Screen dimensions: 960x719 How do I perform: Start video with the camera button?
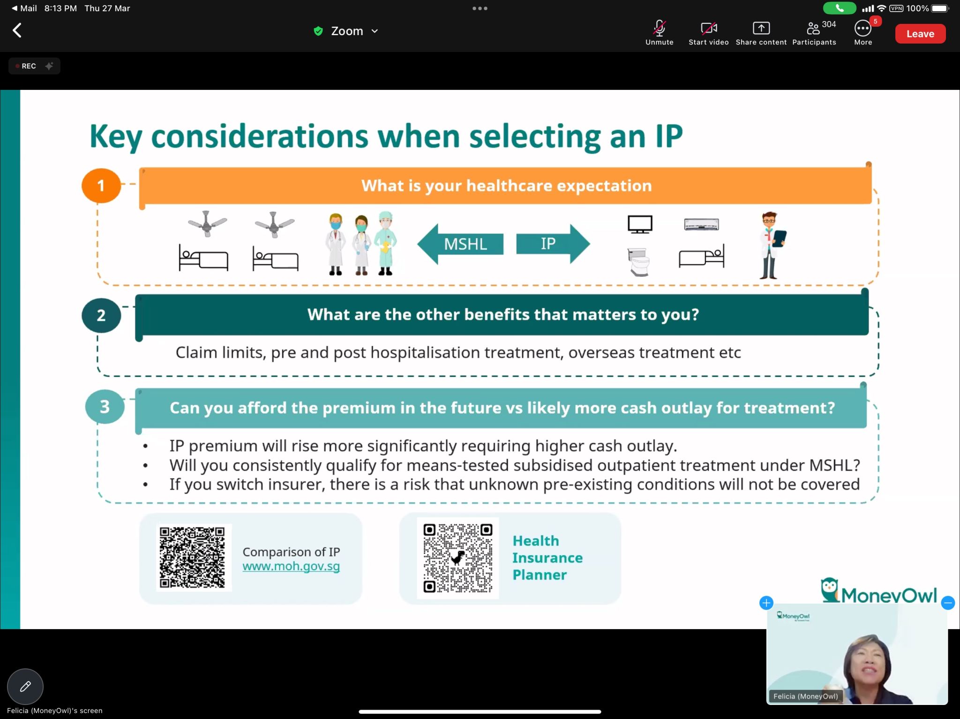[x=709, y=33]
